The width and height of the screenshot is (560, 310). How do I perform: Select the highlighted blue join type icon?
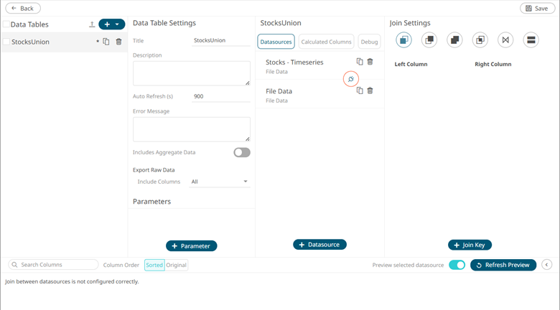[403, 40]
